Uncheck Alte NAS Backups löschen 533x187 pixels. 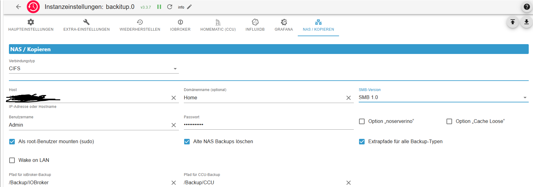click(187, 142)
